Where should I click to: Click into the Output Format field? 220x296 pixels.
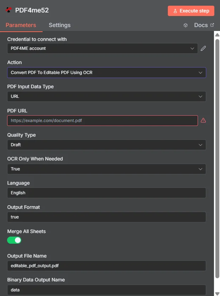coord(106,217)
